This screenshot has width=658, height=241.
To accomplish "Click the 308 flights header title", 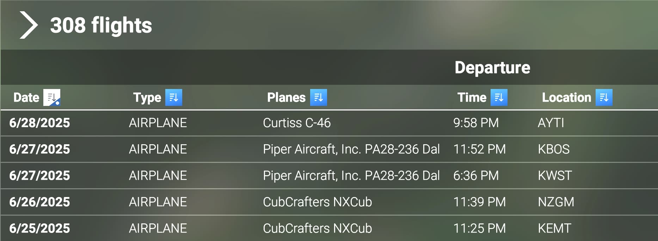I will (x=101, y=25).
